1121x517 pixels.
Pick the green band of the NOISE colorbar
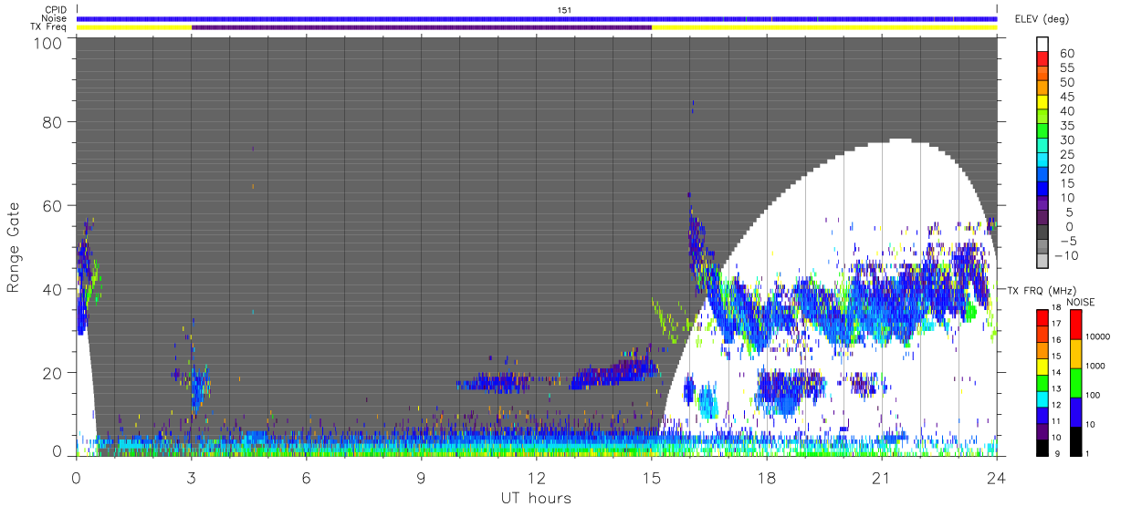pos(1074,382)
